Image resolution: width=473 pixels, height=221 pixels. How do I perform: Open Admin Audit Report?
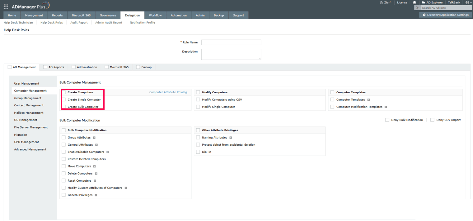(109, 22)
